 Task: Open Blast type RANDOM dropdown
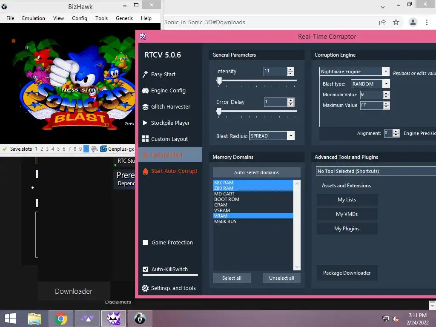pyautogui.click(x=386, y=84)
